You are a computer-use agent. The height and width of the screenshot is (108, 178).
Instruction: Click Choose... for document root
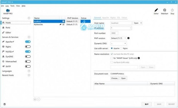[115, 78]
